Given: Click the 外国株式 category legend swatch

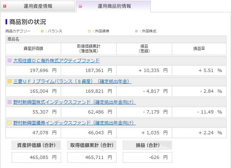Looking at the screenshot, I should 136,31.
